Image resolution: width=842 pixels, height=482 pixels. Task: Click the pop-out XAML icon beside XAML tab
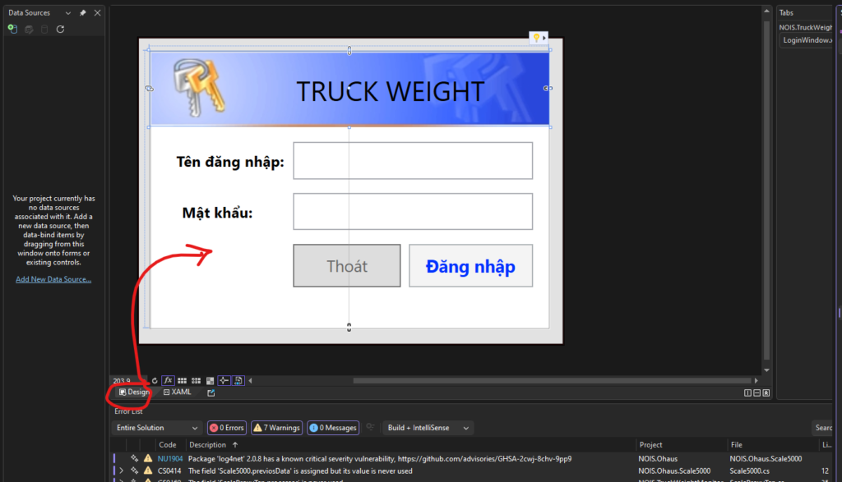(211, 392)
